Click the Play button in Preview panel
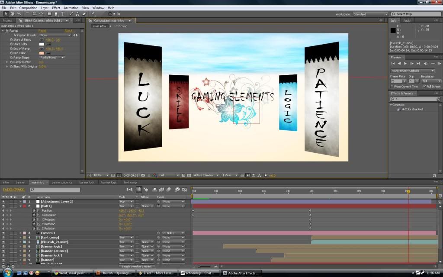This screenshot has height=277, width=443. pyautogui.click(x=405, y=64)
